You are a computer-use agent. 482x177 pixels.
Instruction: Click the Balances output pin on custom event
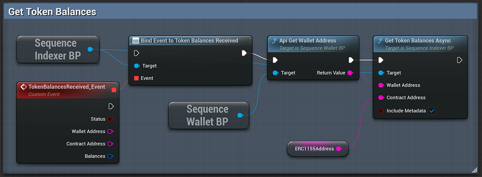[x=110, y=156]
